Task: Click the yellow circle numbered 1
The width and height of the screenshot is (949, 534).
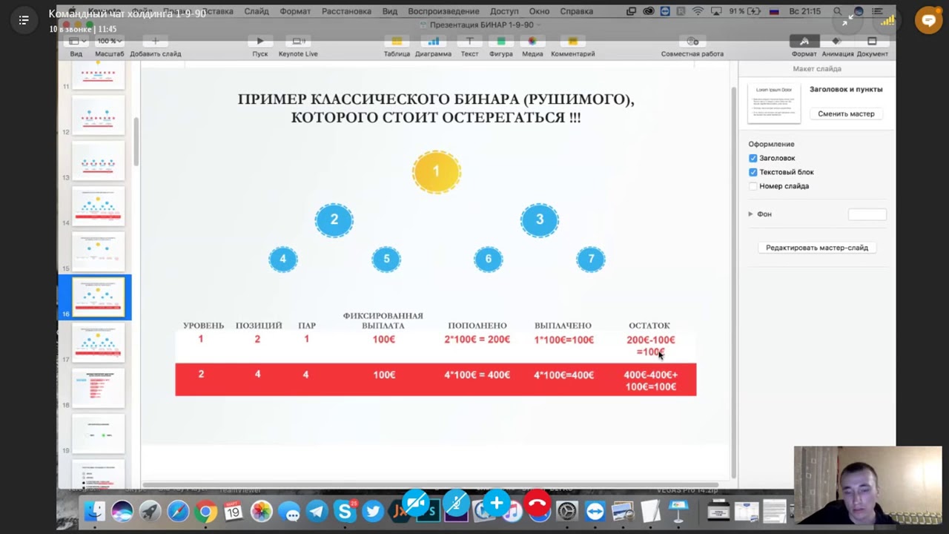Action: [x=437, y=172]
